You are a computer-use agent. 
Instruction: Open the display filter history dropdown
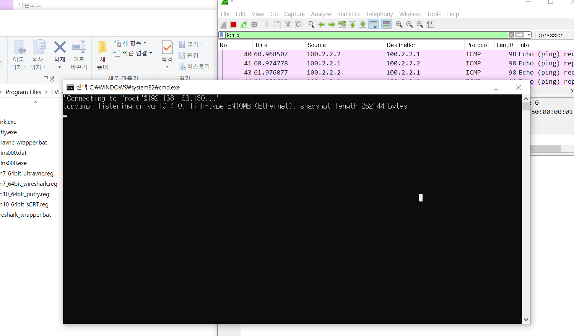coord(528,35)
